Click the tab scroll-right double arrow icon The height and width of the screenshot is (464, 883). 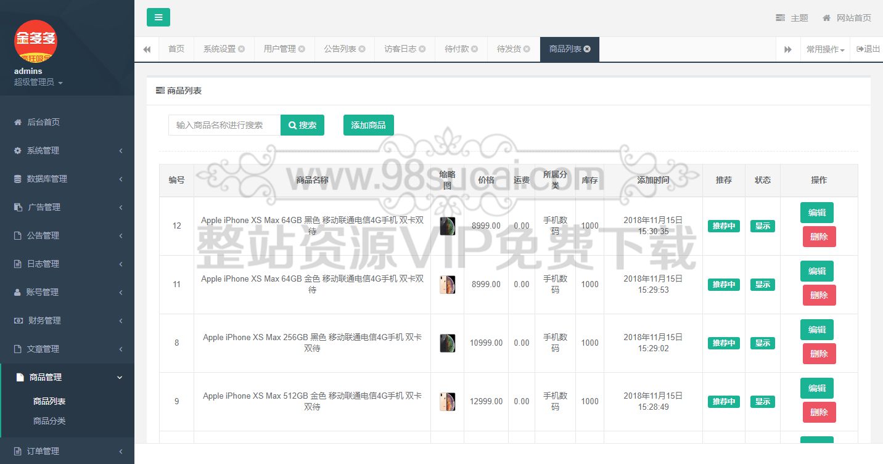tap(787, 49)
